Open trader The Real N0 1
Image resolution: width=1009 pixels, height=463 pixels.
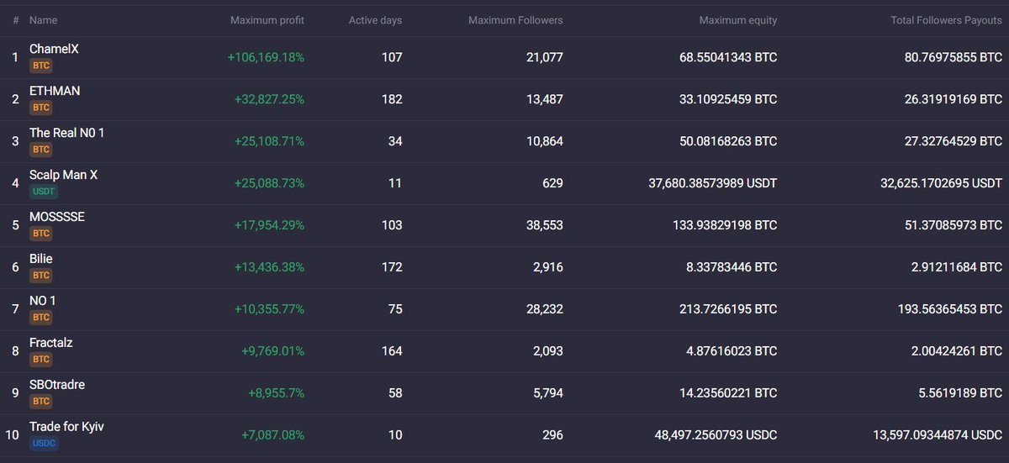coord(67,133)
